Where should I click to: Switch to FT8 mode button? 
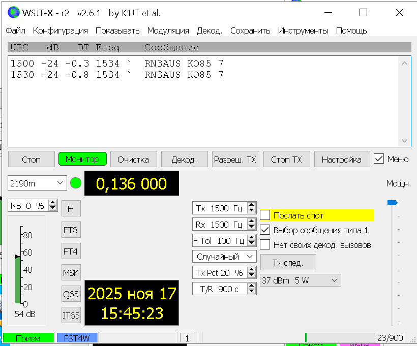pos(71,230)
